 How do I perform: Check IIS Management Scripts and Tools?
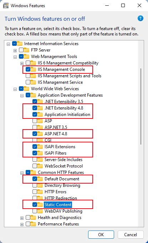coord(28,76)
